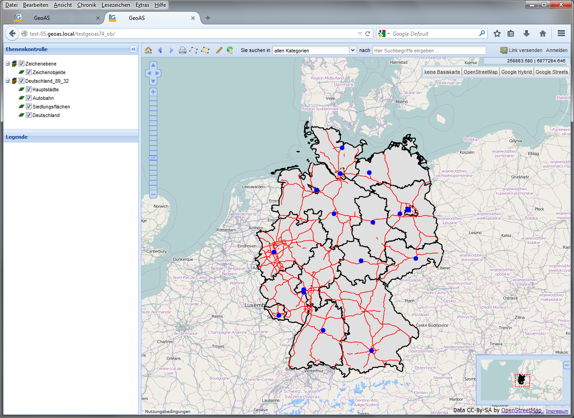Switch basemap to Google Hybrid
This screenshot has height=418, width=574.
[516, 72]
